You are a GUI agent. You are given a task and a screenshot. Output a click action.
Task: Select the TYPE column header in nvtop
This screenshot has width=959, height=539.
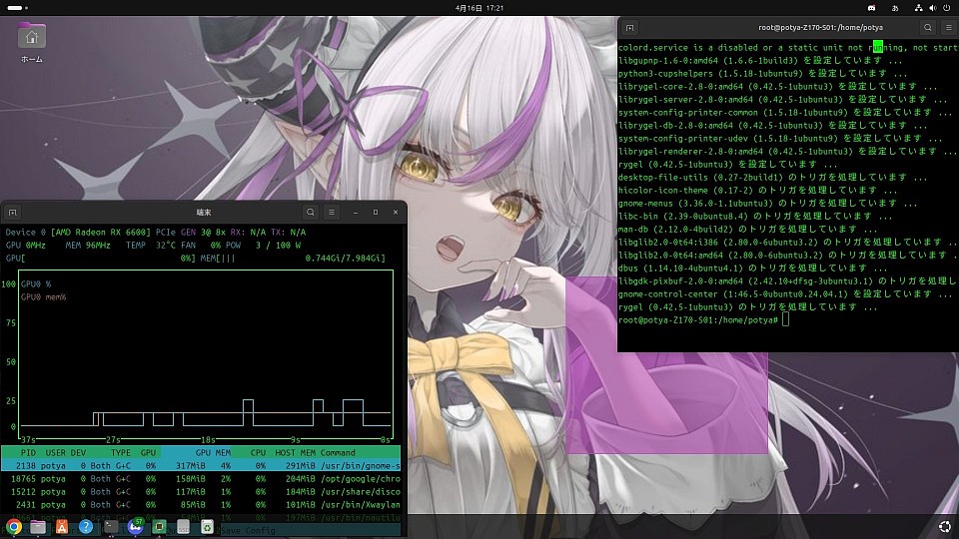pyautogui.click(x=121, y=453)
